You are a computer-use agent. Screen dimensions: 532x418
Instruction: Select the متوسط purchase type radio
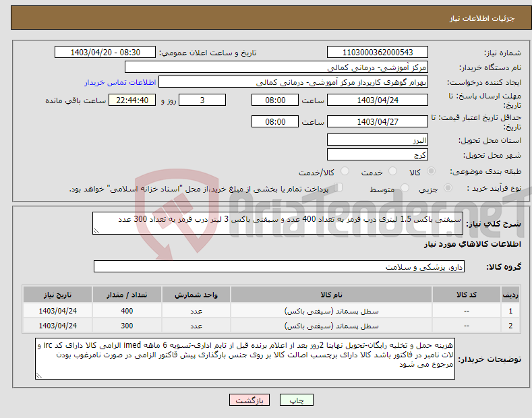(405, 188)
